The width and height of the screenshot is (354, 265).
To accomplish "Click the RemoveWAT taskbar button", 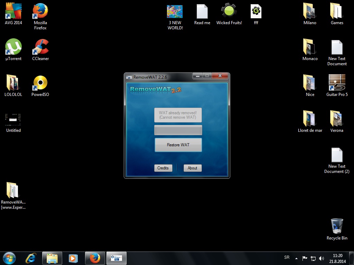I will [117, 258].
